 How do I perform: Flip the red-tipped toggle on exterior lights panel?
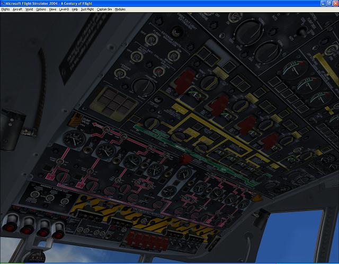(159, 71)
